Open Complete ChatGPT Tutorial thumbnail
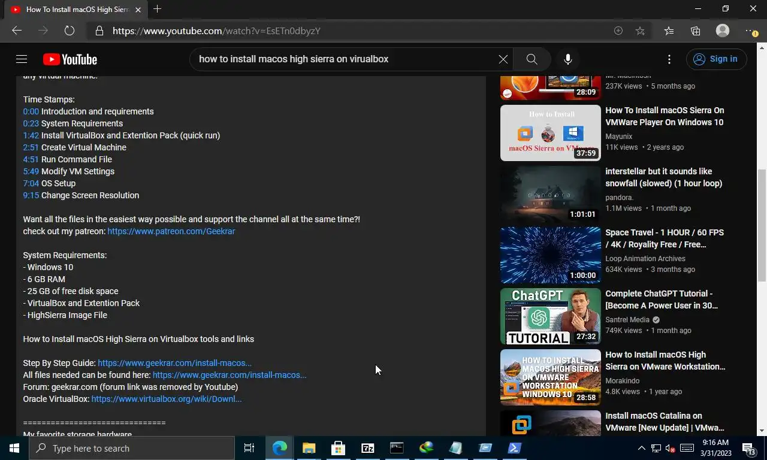The height and width of the screenshot is (460, 767). [x=551, y=316]
